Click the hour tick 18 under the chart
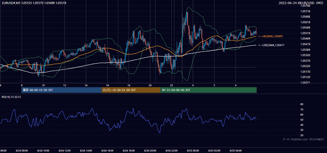The width and height of the screenshot is (327, 153). (x=129, y=85)
